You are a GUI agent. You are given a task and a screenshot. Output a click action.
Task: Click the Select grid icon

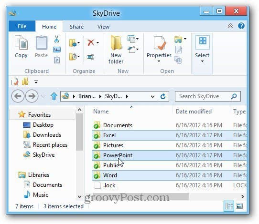tap(203, 41)
